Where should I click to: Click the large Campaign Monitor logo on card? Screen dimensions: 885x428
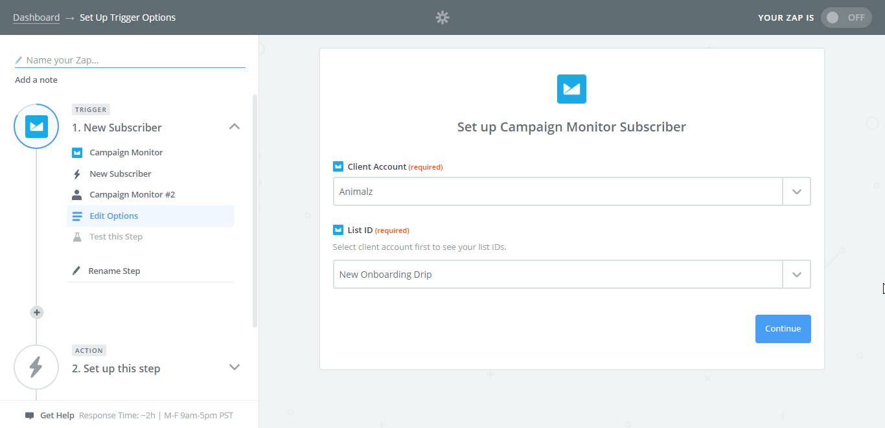click(571, 89)
